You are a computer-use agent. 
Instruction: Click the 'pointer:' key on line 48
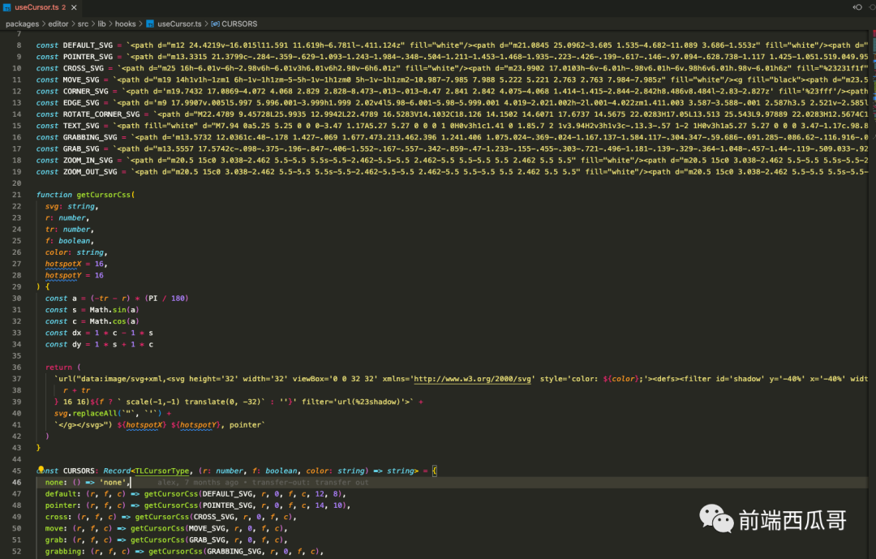tap(63, 505)
